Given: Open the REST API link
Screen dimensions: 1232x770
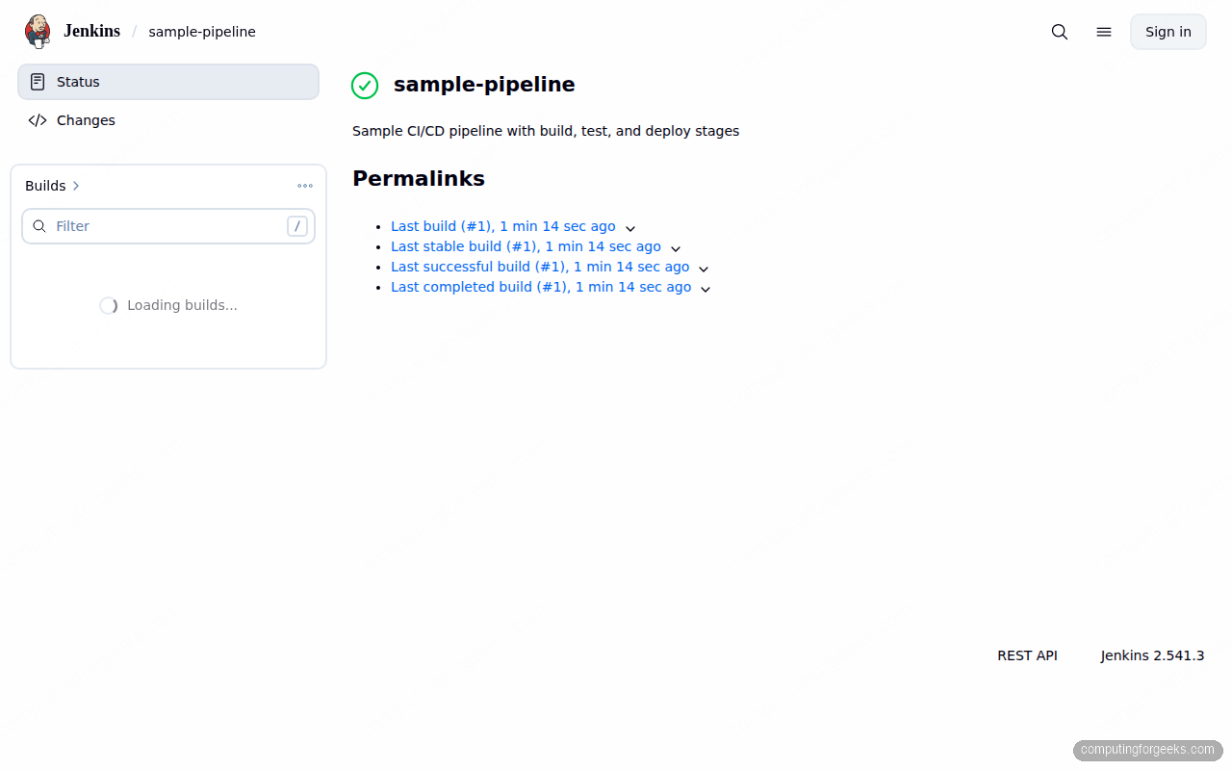Looking at the screenshot, I should [1027, 655].
